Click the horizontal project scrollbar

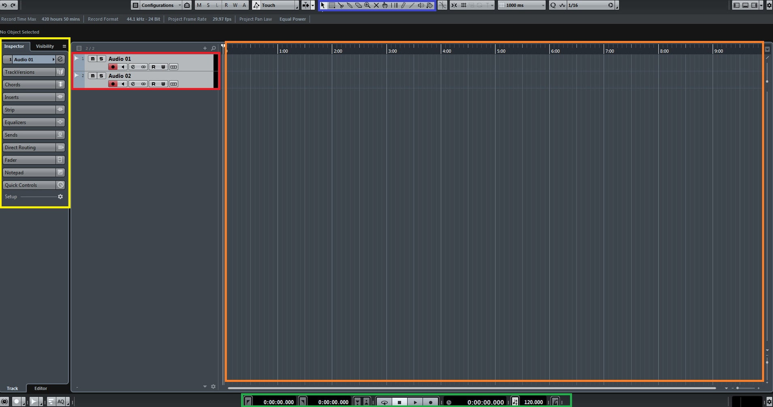(x=472, y=388)
